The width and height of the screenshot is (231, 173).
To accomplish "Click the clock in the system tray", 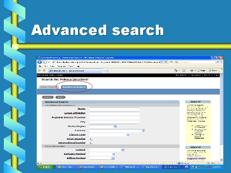I will click(x=217, y=167).
